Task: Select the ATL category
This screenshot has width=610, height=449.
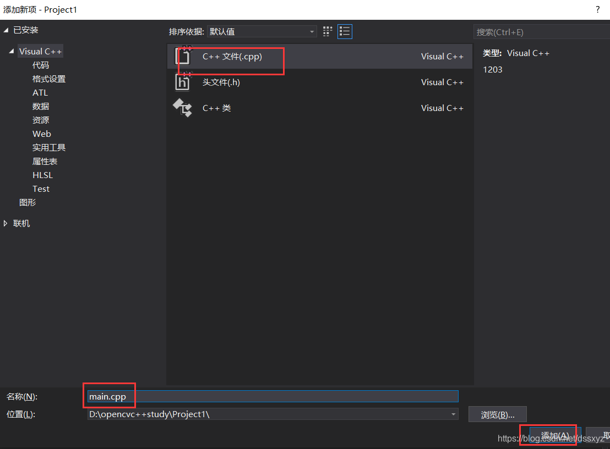Action: pyautogui.click(x=40, y=92)
